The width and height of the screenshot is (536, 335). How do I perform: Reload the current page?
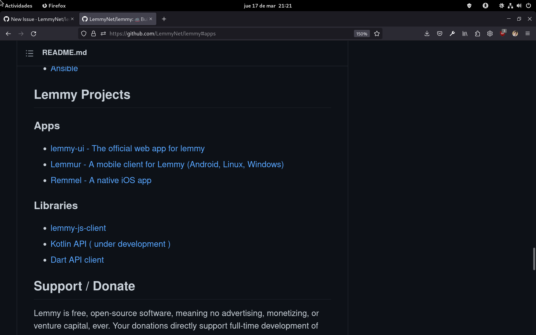[x=33, y=34]
